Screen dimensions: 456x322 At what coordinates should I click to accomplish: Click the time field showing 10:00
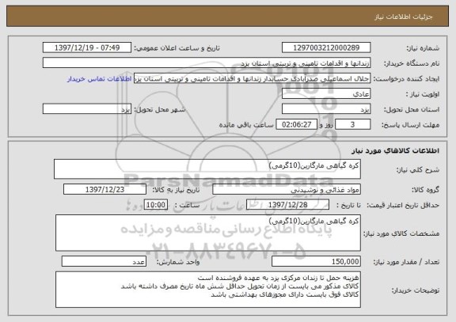click(x=156, y=205)
